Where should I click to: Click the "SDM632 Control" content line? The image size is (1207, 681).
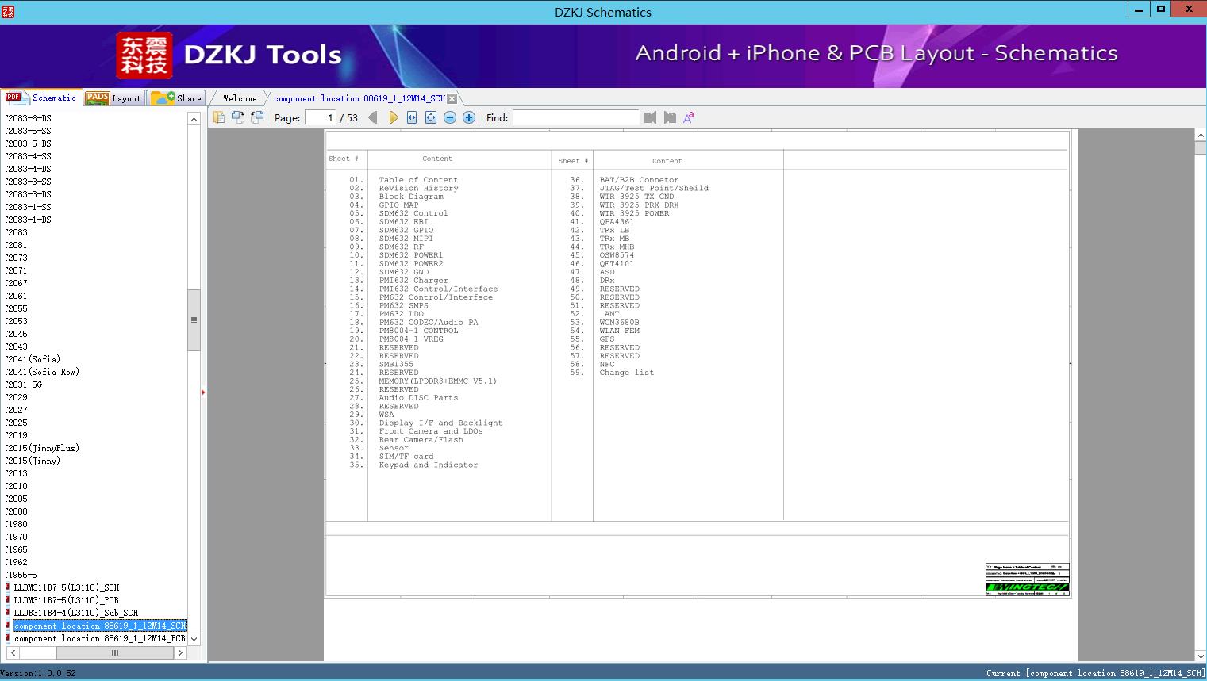coord(413,213)
